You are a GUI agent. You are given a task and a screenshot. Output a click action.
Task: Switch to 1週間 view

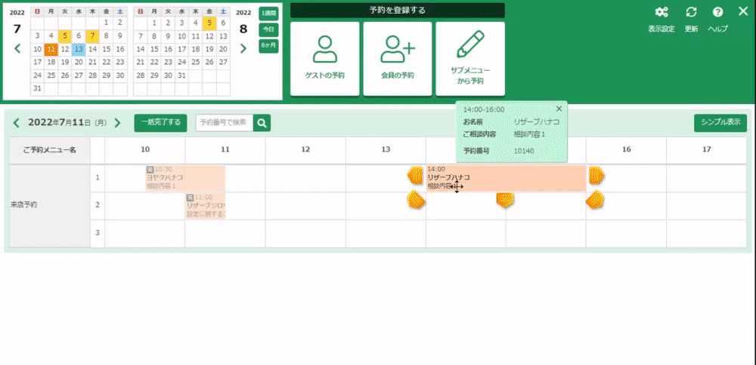268,14
